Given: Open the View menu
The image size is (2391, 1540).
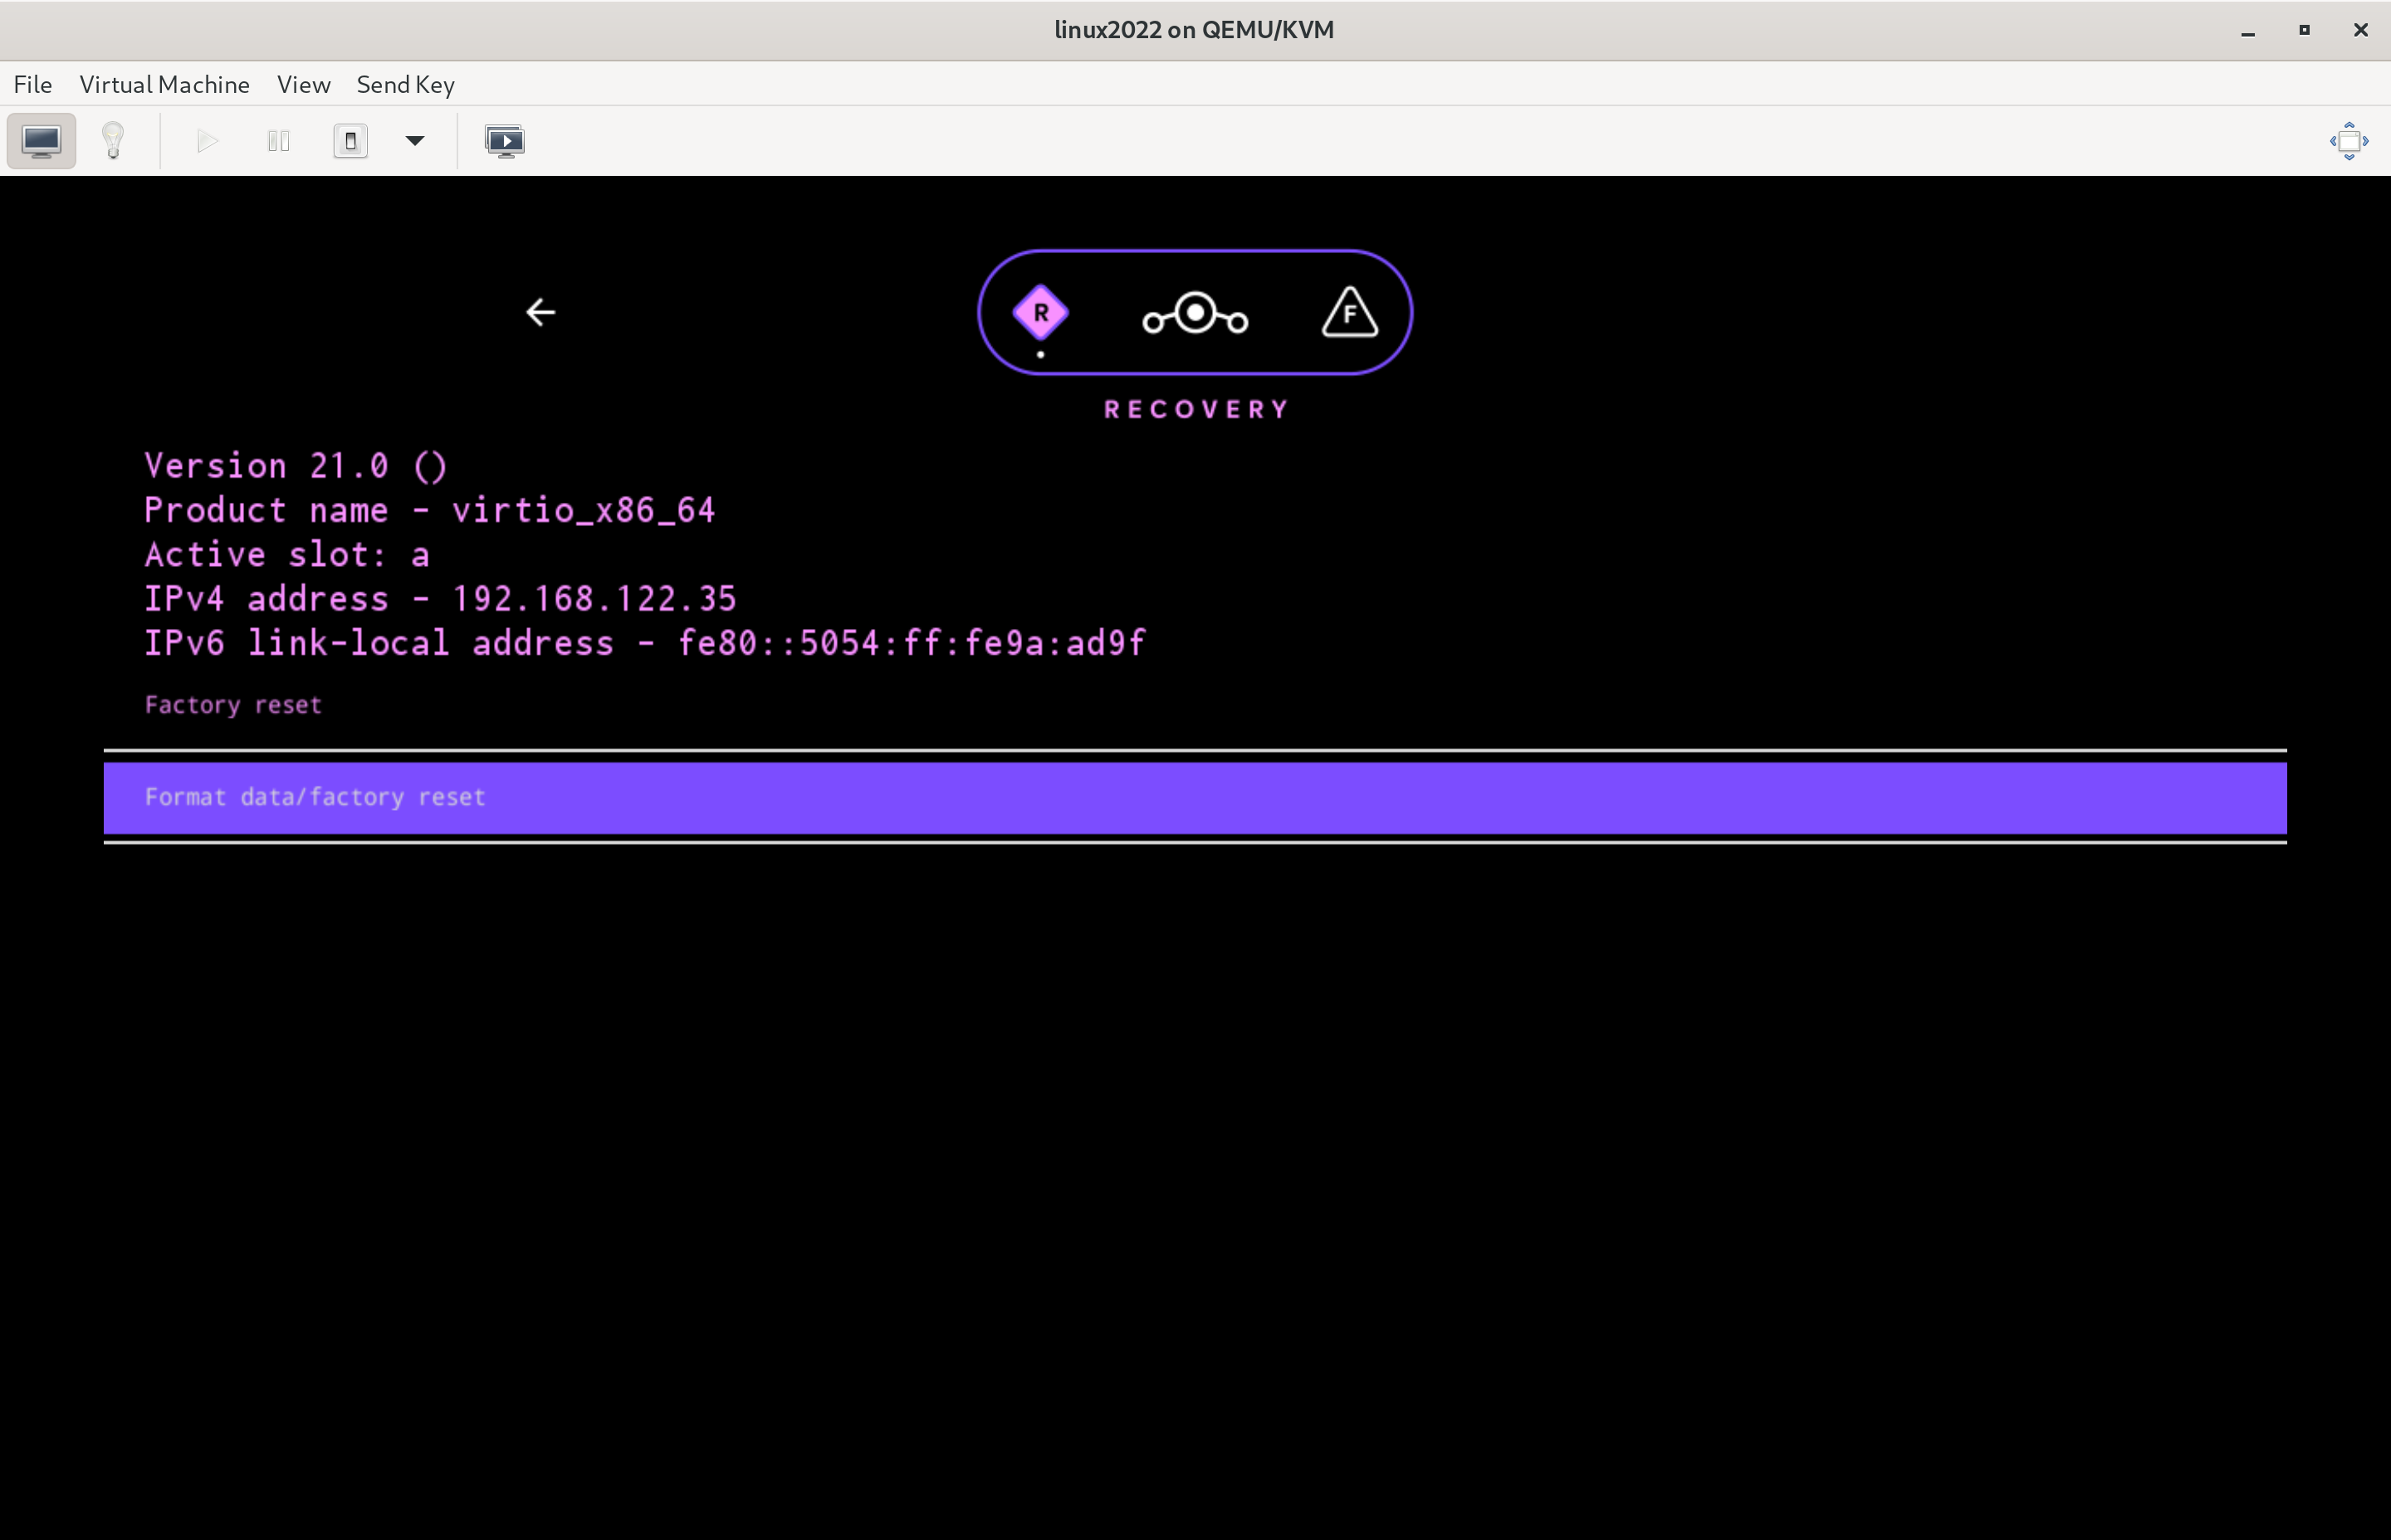Looking at the screenshot, I should [x=303, y=84].
